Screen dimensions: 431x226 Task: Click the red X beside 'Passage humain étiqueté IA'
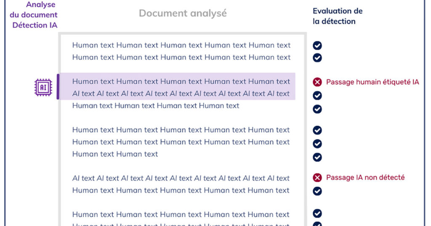[x=317, y=82]
